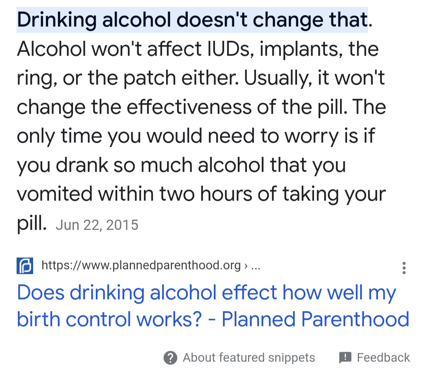
Task: Open the Planned Parenthood result title link
Action: click(x=213, y=306)
